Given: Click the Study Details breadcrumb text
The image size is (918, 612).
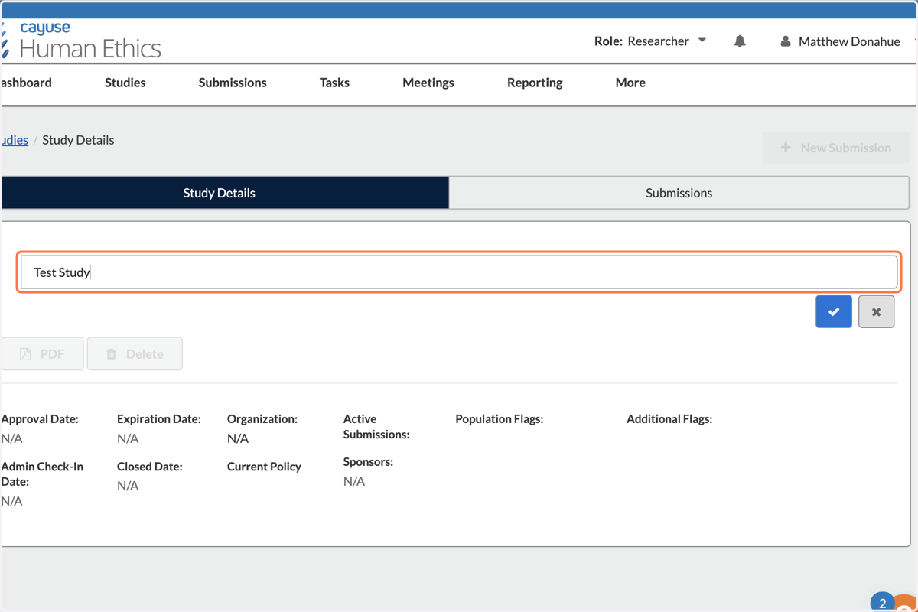Looking at the screenshot, I should pos(78,140).
